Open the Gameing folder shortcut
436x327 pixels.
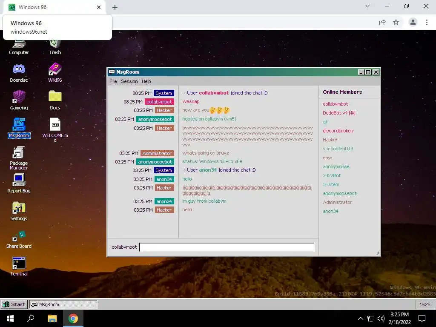(19, 100)
